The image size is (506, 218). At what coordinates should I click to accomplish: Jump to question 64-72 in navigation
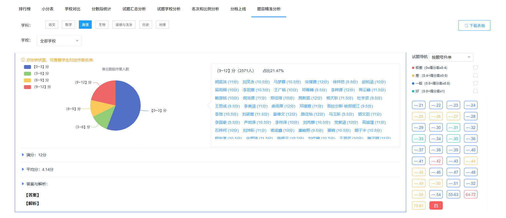[470, 195]
